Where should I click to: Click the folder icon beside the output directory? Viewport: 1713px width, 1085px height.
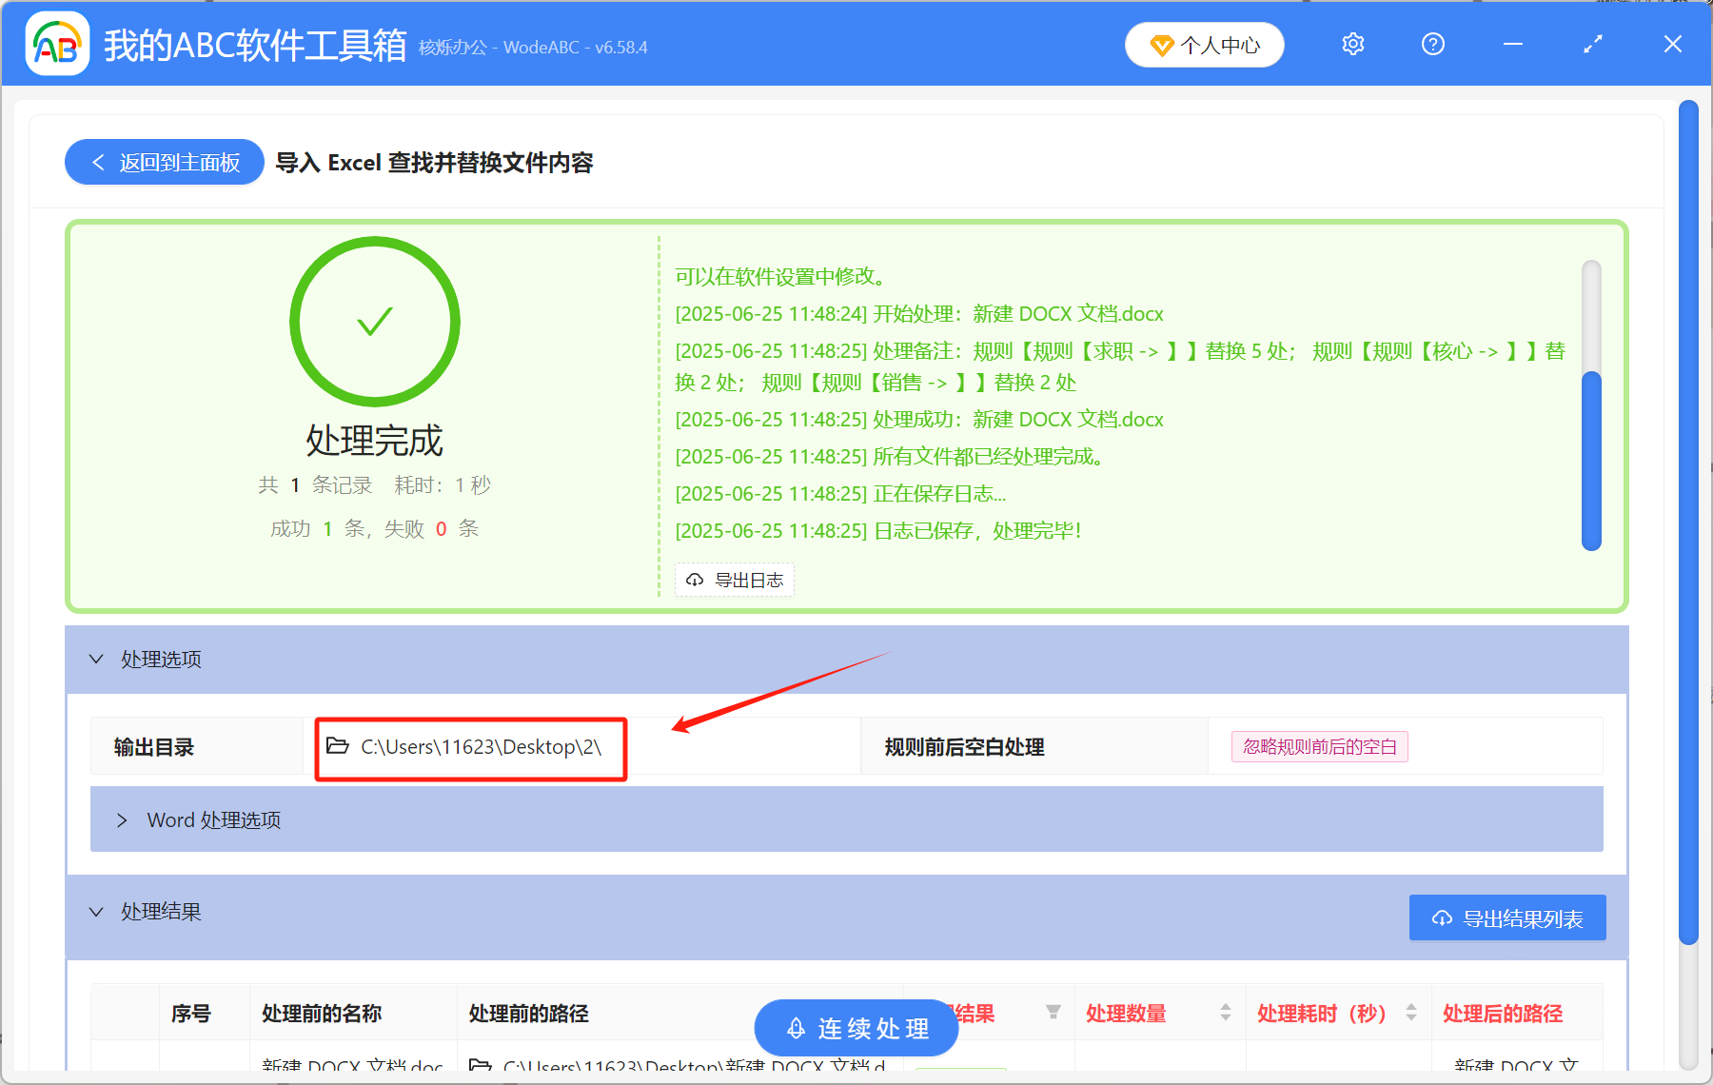tap(338, 746)
